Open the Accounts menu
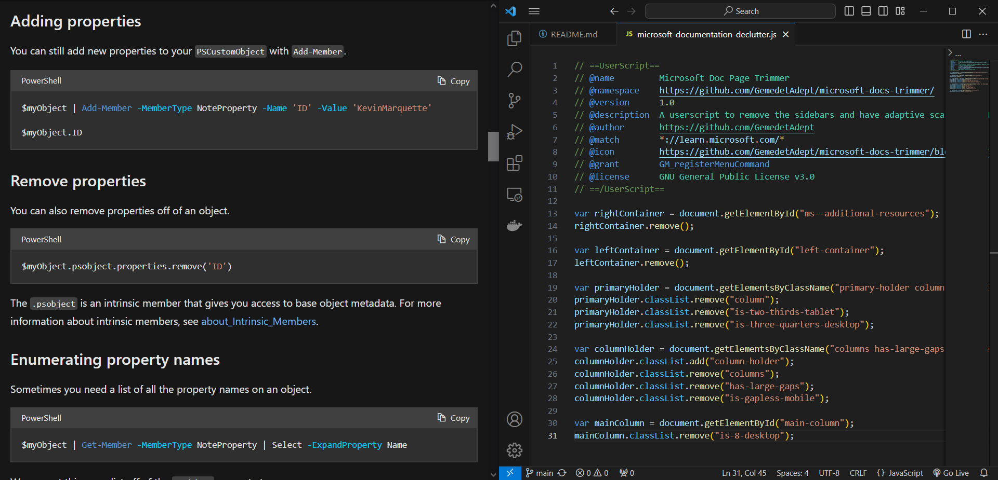This screenshot has height=480, width=998. pos(514,419)
